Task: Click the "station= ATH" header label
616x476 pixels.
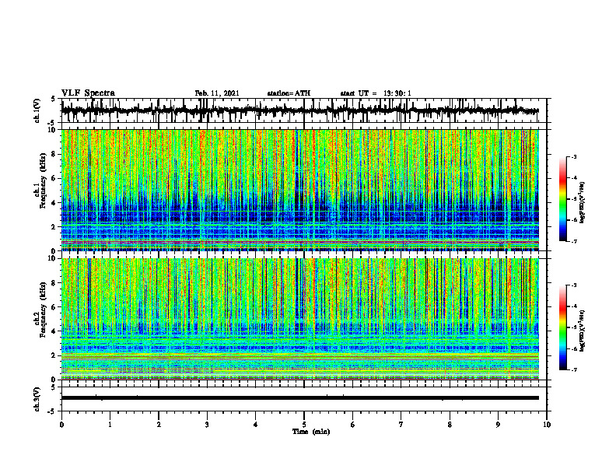Action: click(289, 93)
